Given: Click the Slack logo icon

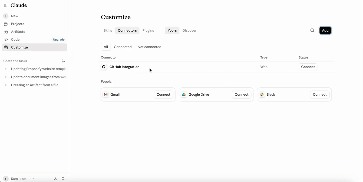Looking at the screenshot, I should (x=262, y=95).
